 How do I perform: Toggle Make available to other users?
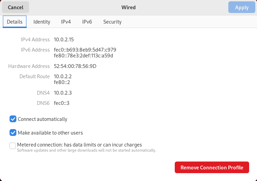point(13,133)
